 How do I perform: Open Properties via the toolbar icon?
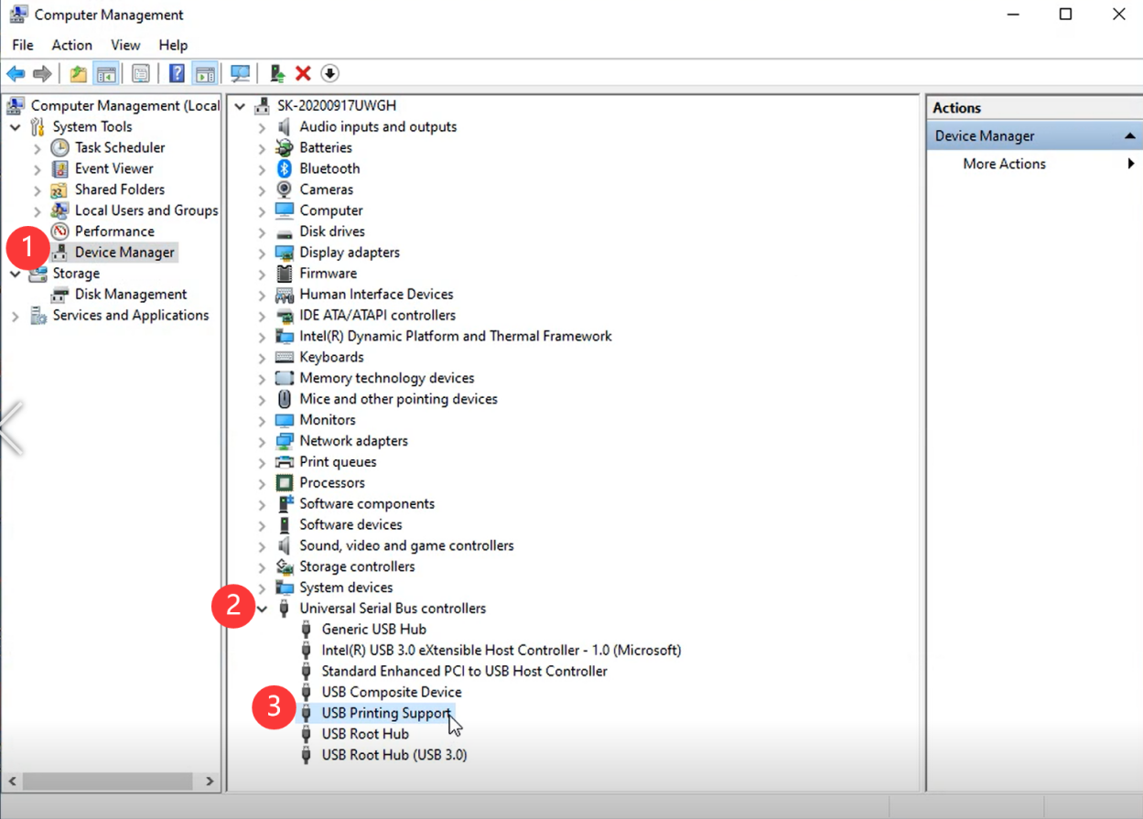click(140, 73)
